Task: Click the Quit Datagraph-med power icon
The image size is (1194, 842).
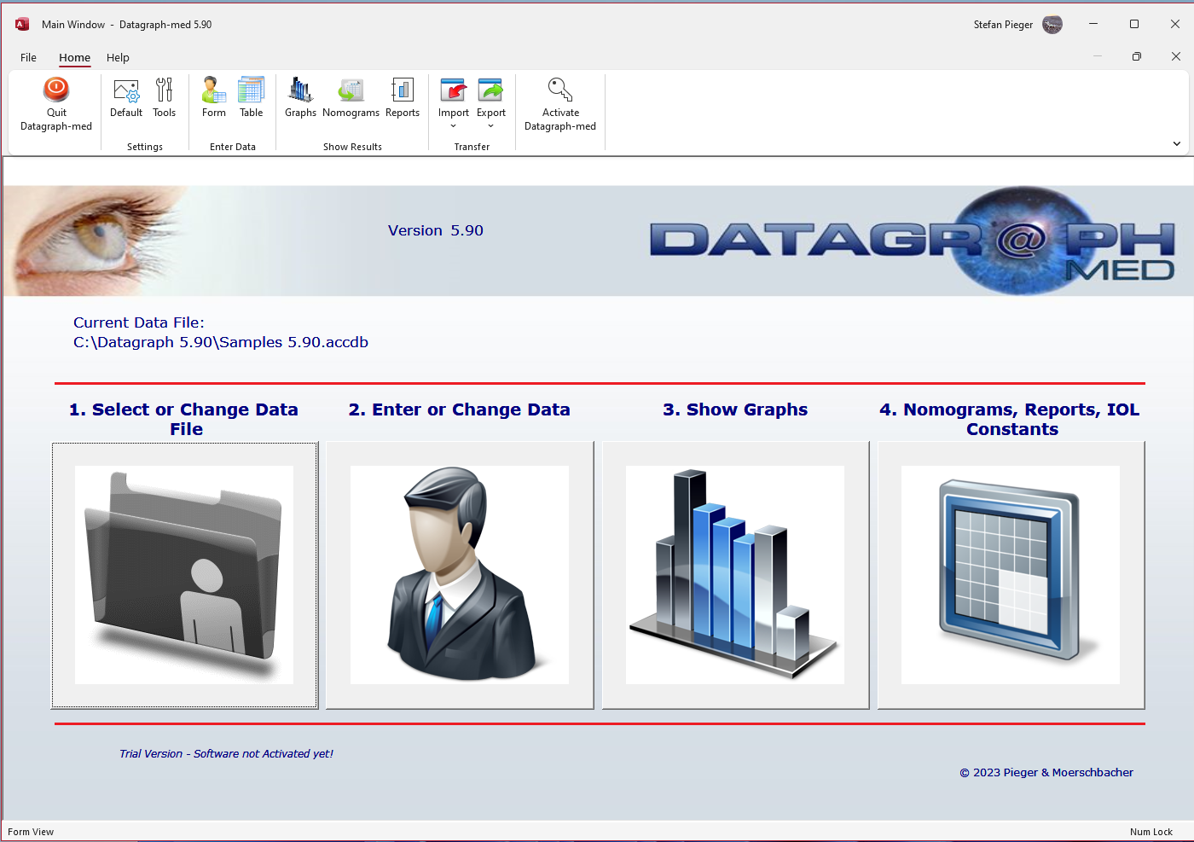Action: (56, 90)
